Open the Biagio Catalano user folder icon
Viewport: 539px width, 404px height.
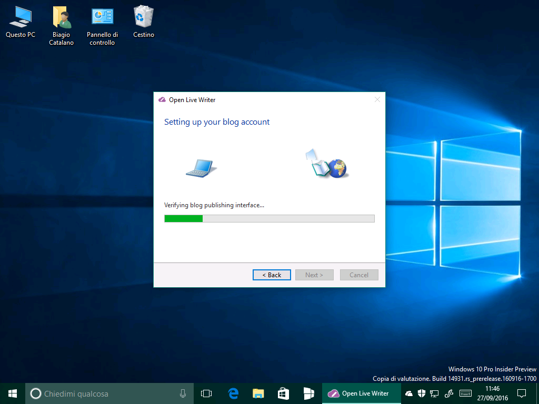(61, 26)
